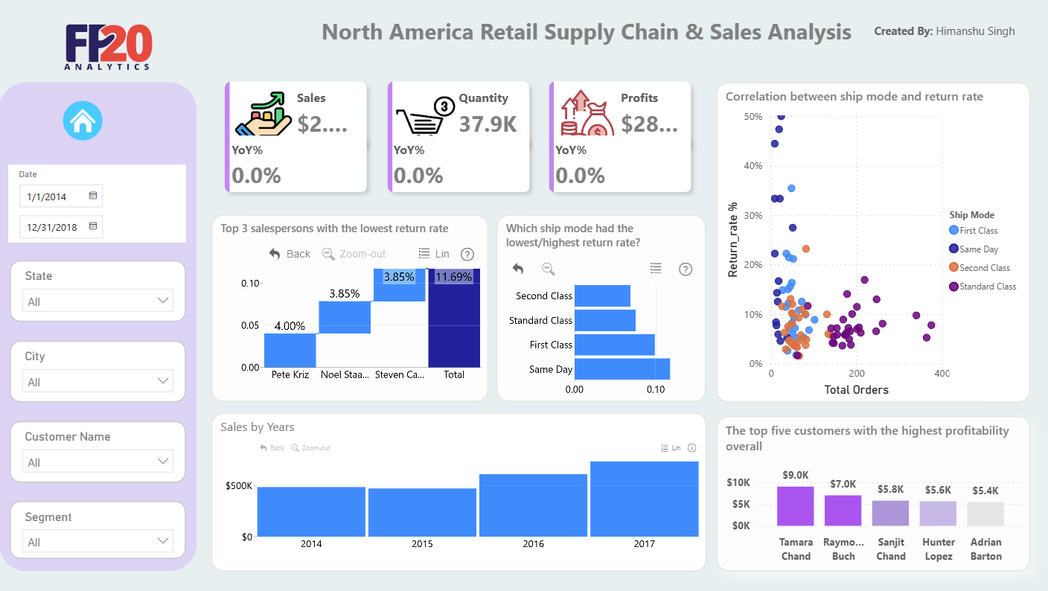Toggle First Class in Ship Mode legend

(974, 231)
